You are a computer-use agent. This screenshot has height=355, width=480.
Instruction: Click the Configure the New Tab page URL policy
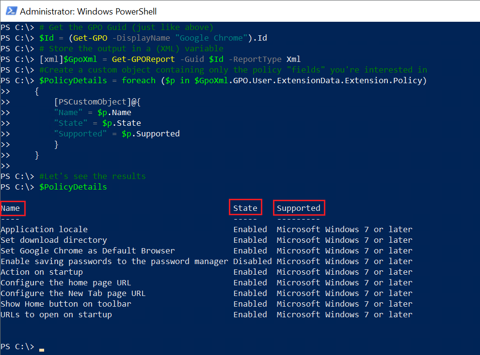74,293
